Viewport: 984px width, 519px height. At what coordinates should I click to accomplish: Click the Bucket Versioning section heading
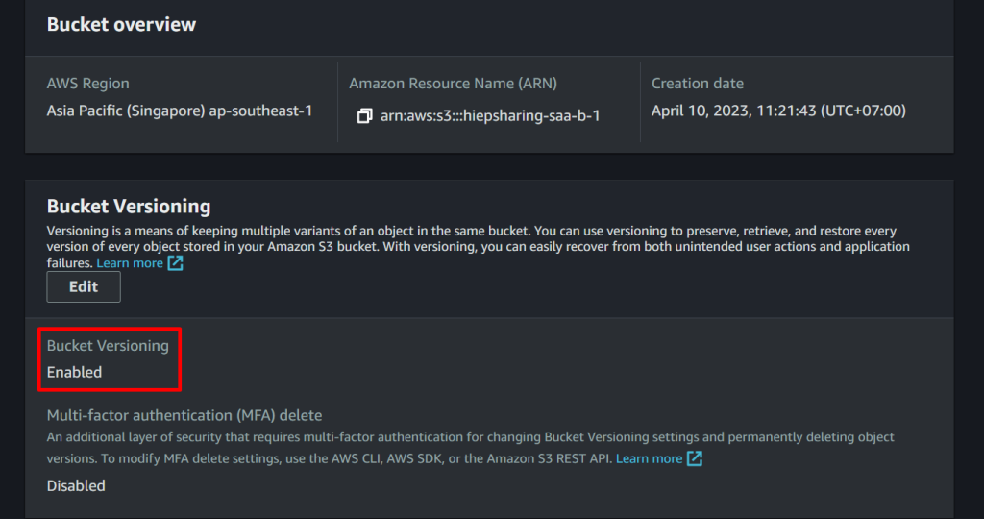point(129,207)
